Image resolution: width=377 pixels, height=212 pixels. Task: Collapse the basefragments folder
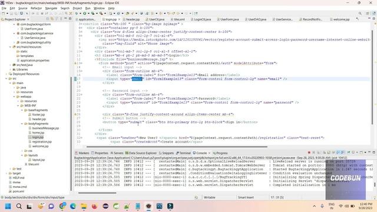pos(22,110)
